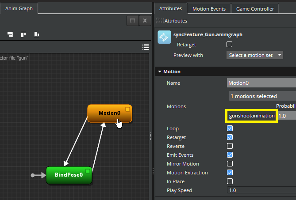Click the syncFeature_Gun animgraph film icon

point(165,37)
